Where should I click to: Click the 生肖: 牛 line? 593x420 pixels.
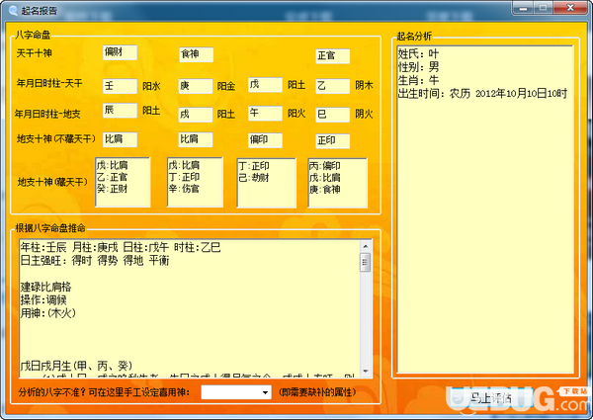pyautogui.click(x=418, y=80)
